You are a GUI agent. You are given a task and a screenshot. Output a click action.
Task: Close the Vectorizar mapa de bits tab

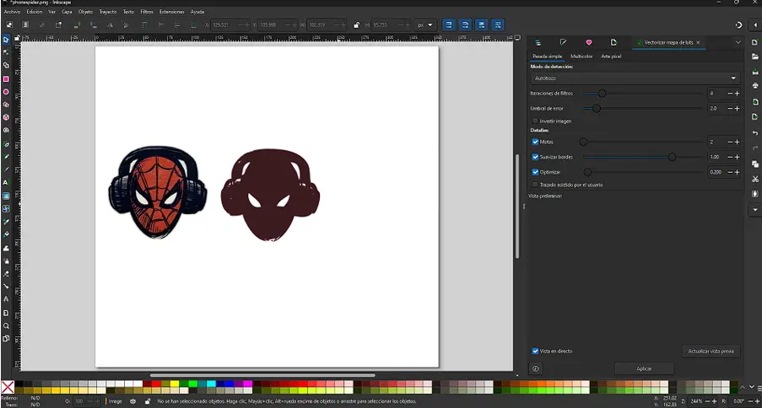click(x=698, y=43)
